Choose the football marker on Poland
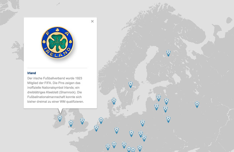Screen dimensions: 234x152 click(142, 123)
